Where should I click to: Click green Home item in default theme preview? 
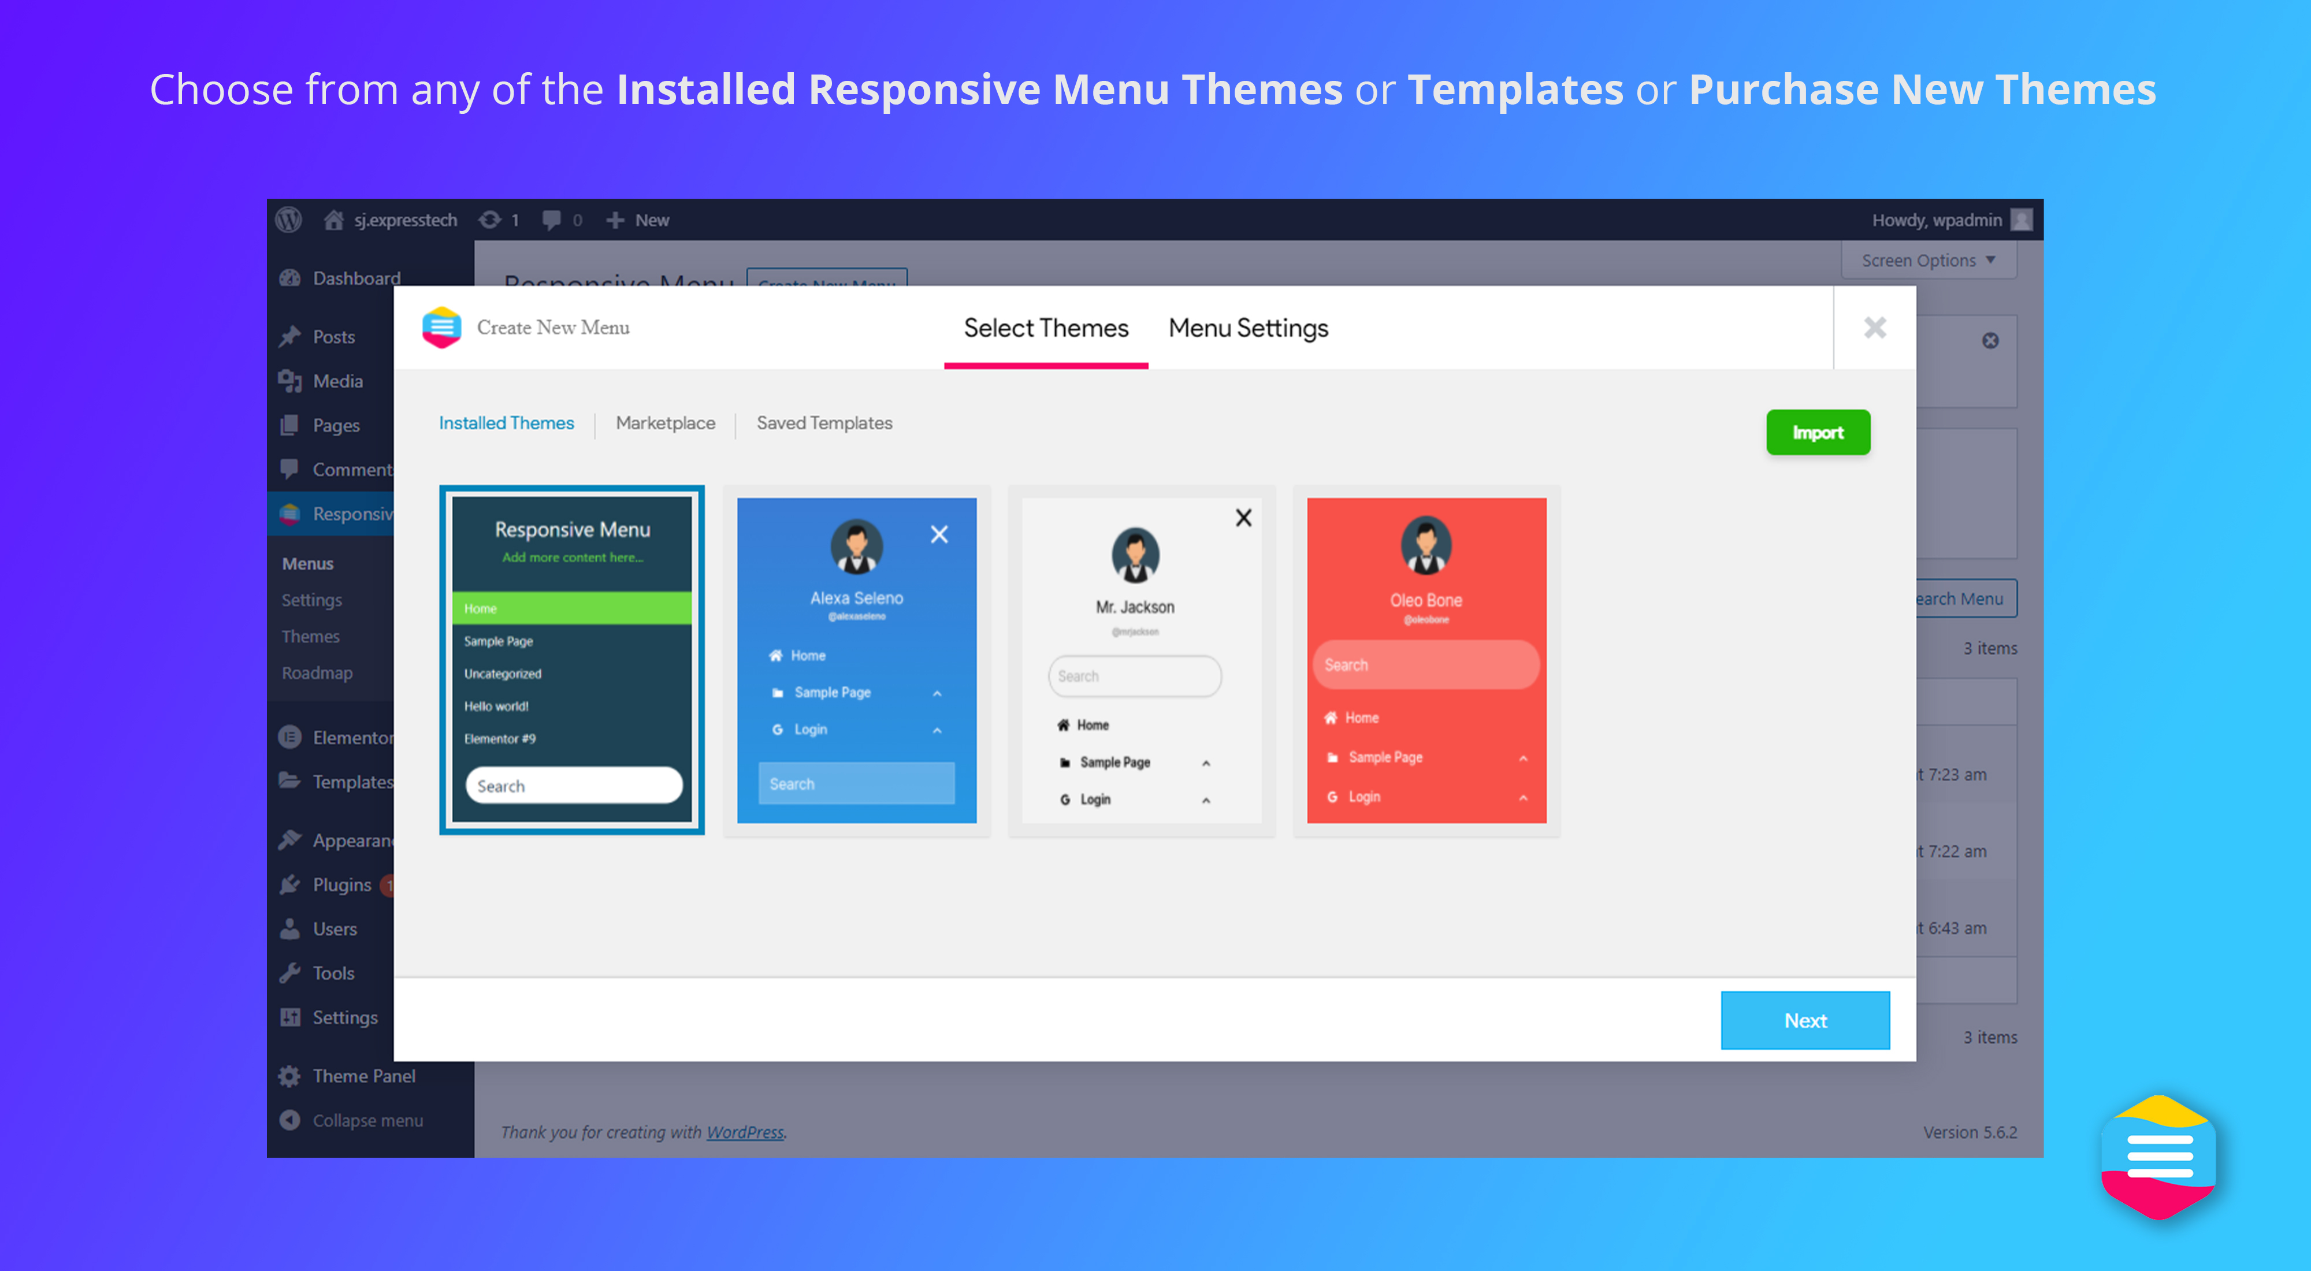click(573, 608)
